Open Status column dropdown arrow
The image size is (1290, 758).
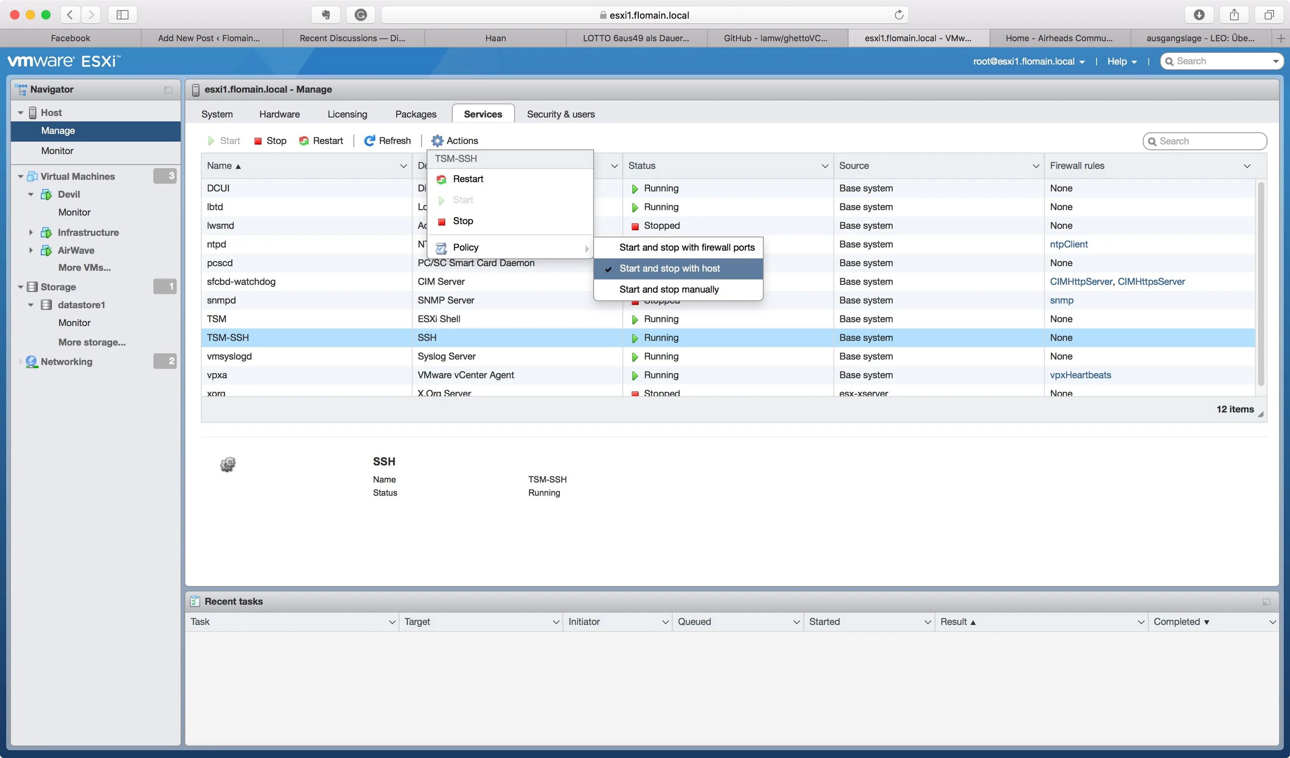[825, 166]
